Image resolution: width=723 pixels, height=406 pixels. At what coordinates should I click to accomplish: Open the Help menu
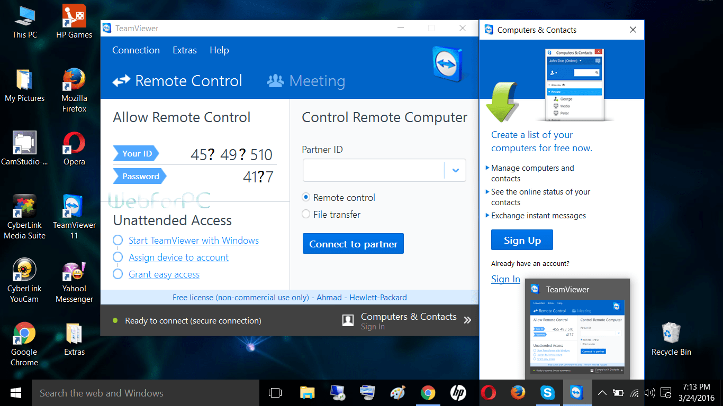coord(219,50)
